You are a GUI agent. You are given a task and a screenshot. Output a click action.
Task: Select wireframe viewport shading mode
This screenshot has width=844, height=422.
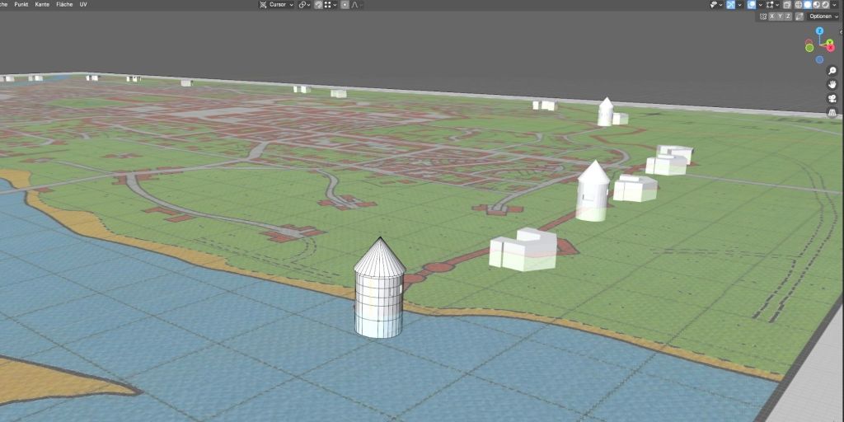click(x=798, y=5)
